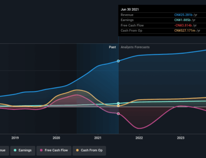Toggle the partially visible Revenue legend button
Screen dimensions: 206x158
click(4, 151)
